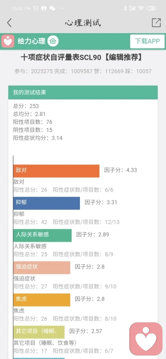
Task: Select the orange 敌对 bar
Action: pos(56,171)
